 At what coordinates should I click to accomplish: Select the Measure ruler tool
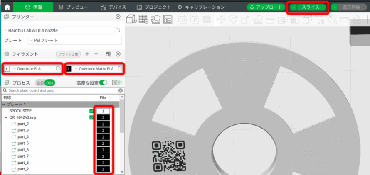pyautogui.click(x=345, y=19)
